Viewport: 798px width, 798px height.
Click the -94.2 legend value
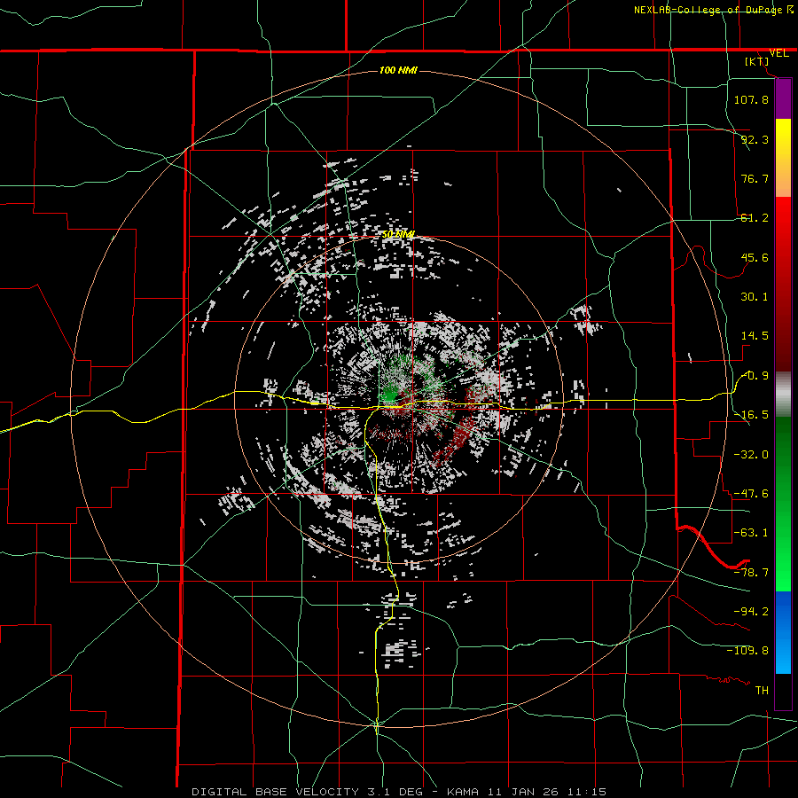pos(751,611)
